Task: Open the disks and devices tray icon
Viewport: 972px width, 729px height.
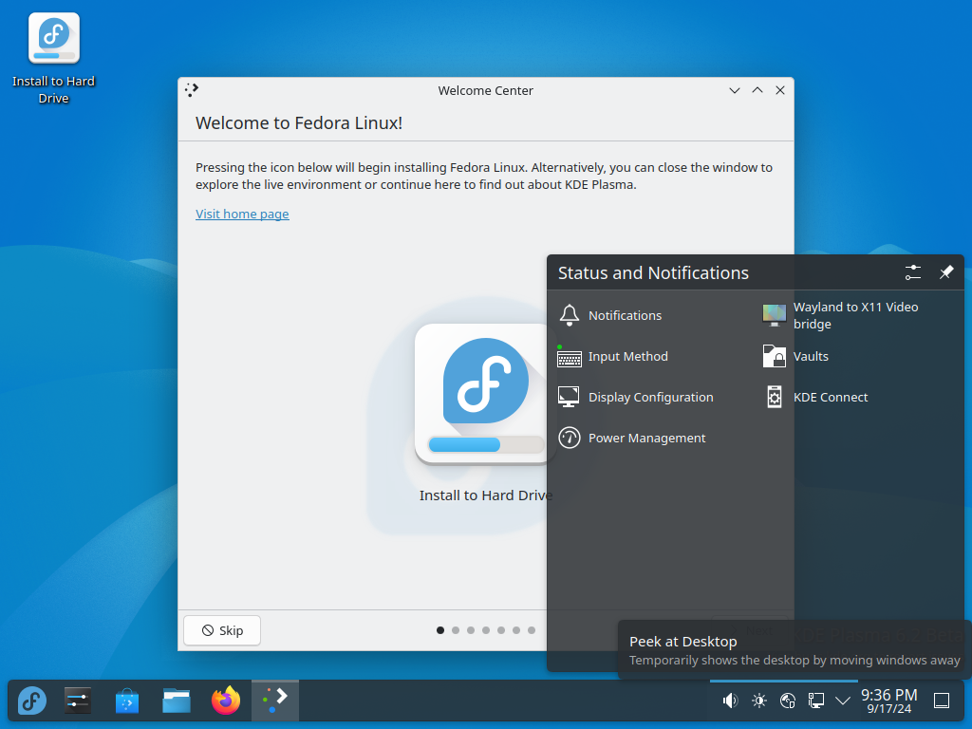Action: (787, 701)
